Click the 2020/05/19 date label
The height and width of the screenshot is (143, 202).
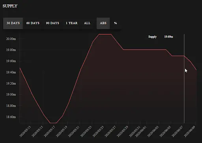point(62,131)
